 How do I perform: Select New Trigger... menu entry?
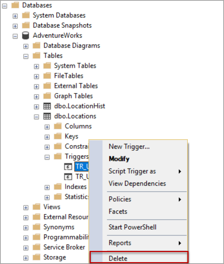[x=129, y=147]
